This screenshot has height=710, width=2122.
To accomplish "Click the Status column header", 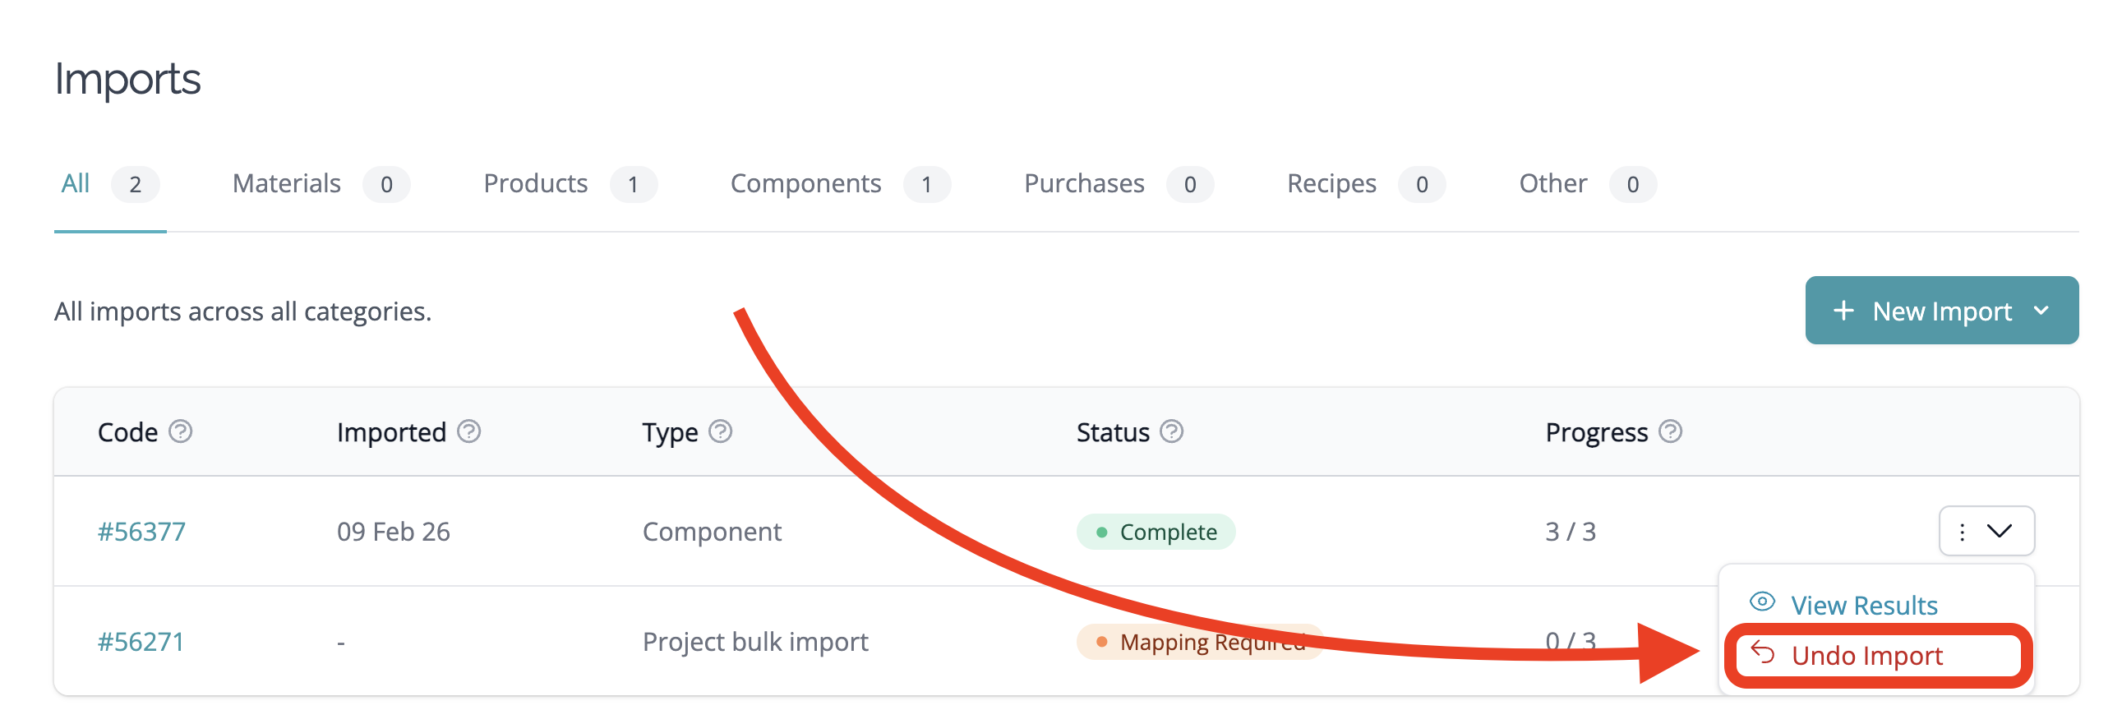I will pos(1112,431).
